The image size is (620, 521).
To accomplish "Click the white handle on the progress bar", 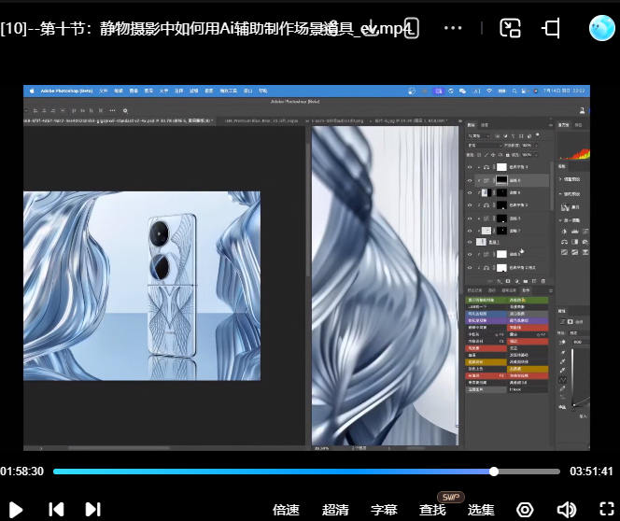I will pos(494,472).
